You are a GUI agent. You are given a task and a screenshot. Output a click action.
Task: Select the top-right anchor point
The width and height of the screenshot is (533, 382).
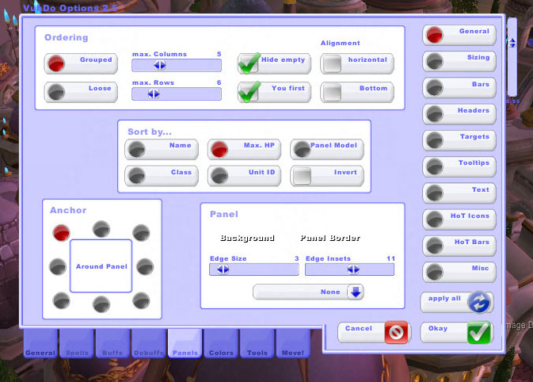(141, 232)
